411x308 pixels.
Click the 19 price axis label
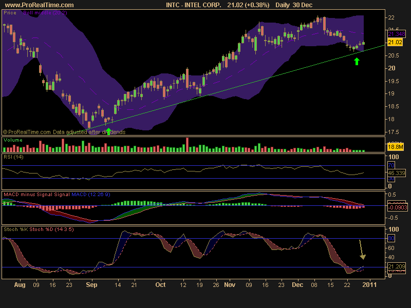[x=391, y=93]
